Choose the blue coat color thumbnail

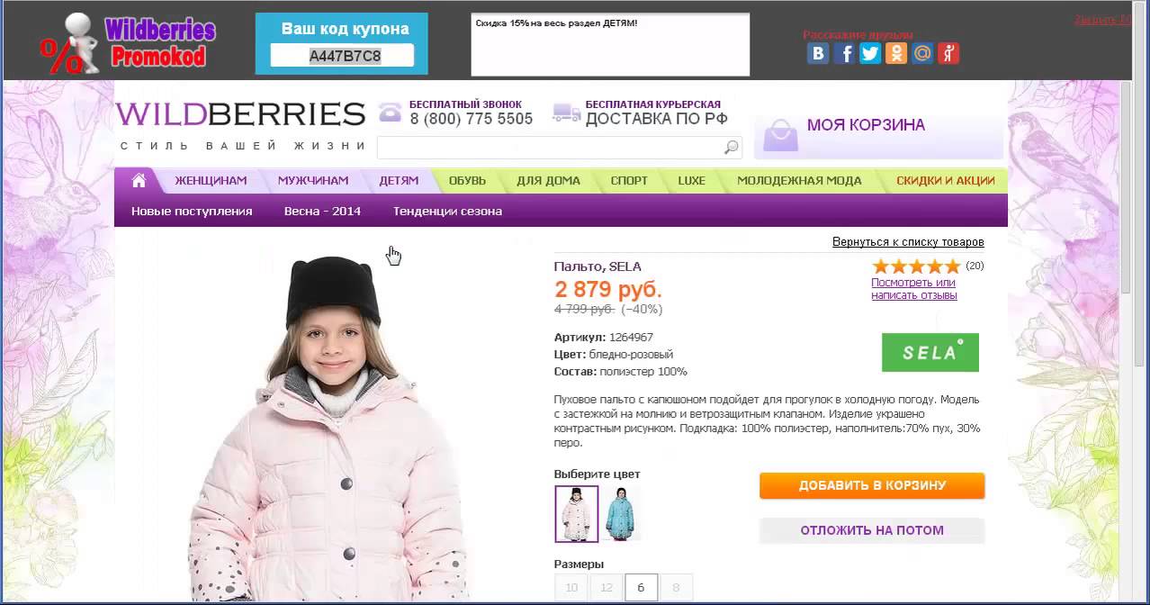pyautogui.click(x=622, y=513)
